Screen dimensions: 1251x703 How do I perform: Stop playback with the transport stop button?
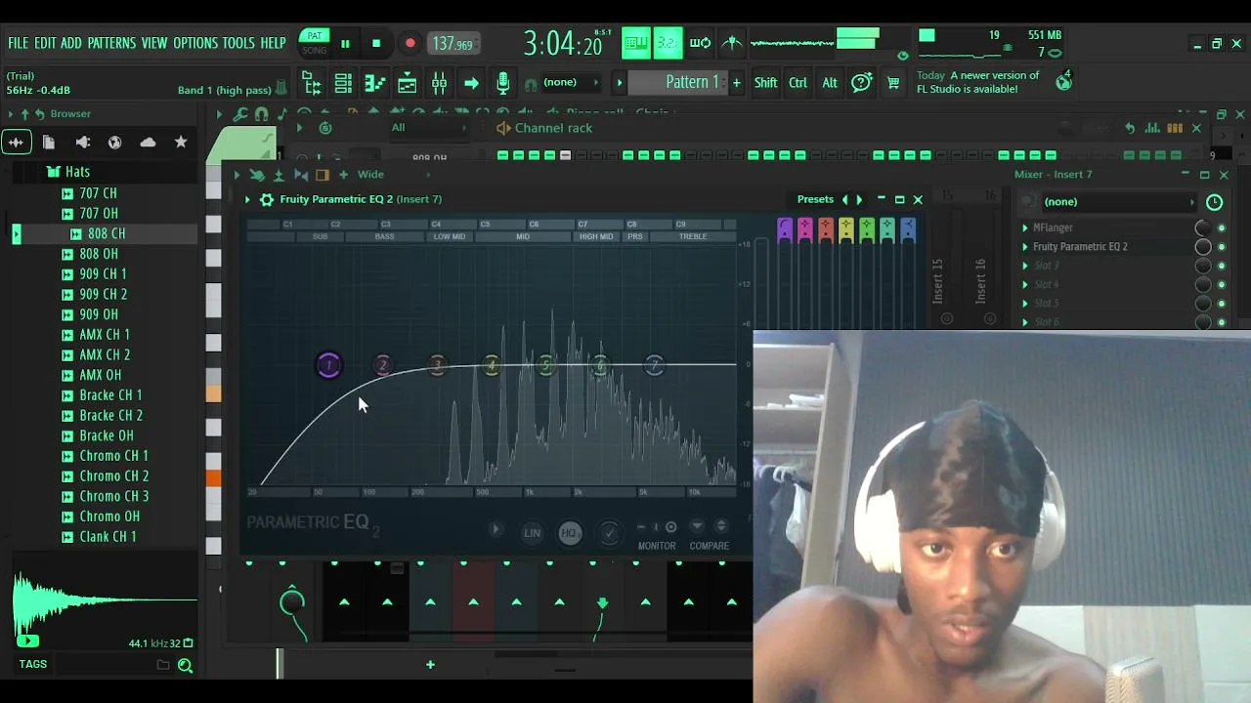(x=376, y=43)
